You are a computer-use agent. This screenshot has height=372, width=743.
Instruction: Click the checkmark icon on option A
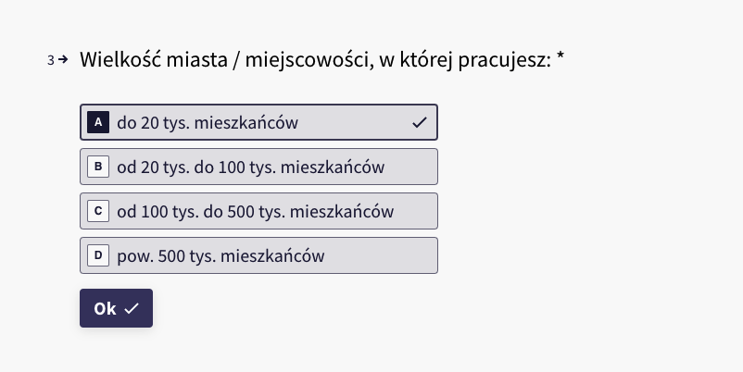(x=420, y=122)
